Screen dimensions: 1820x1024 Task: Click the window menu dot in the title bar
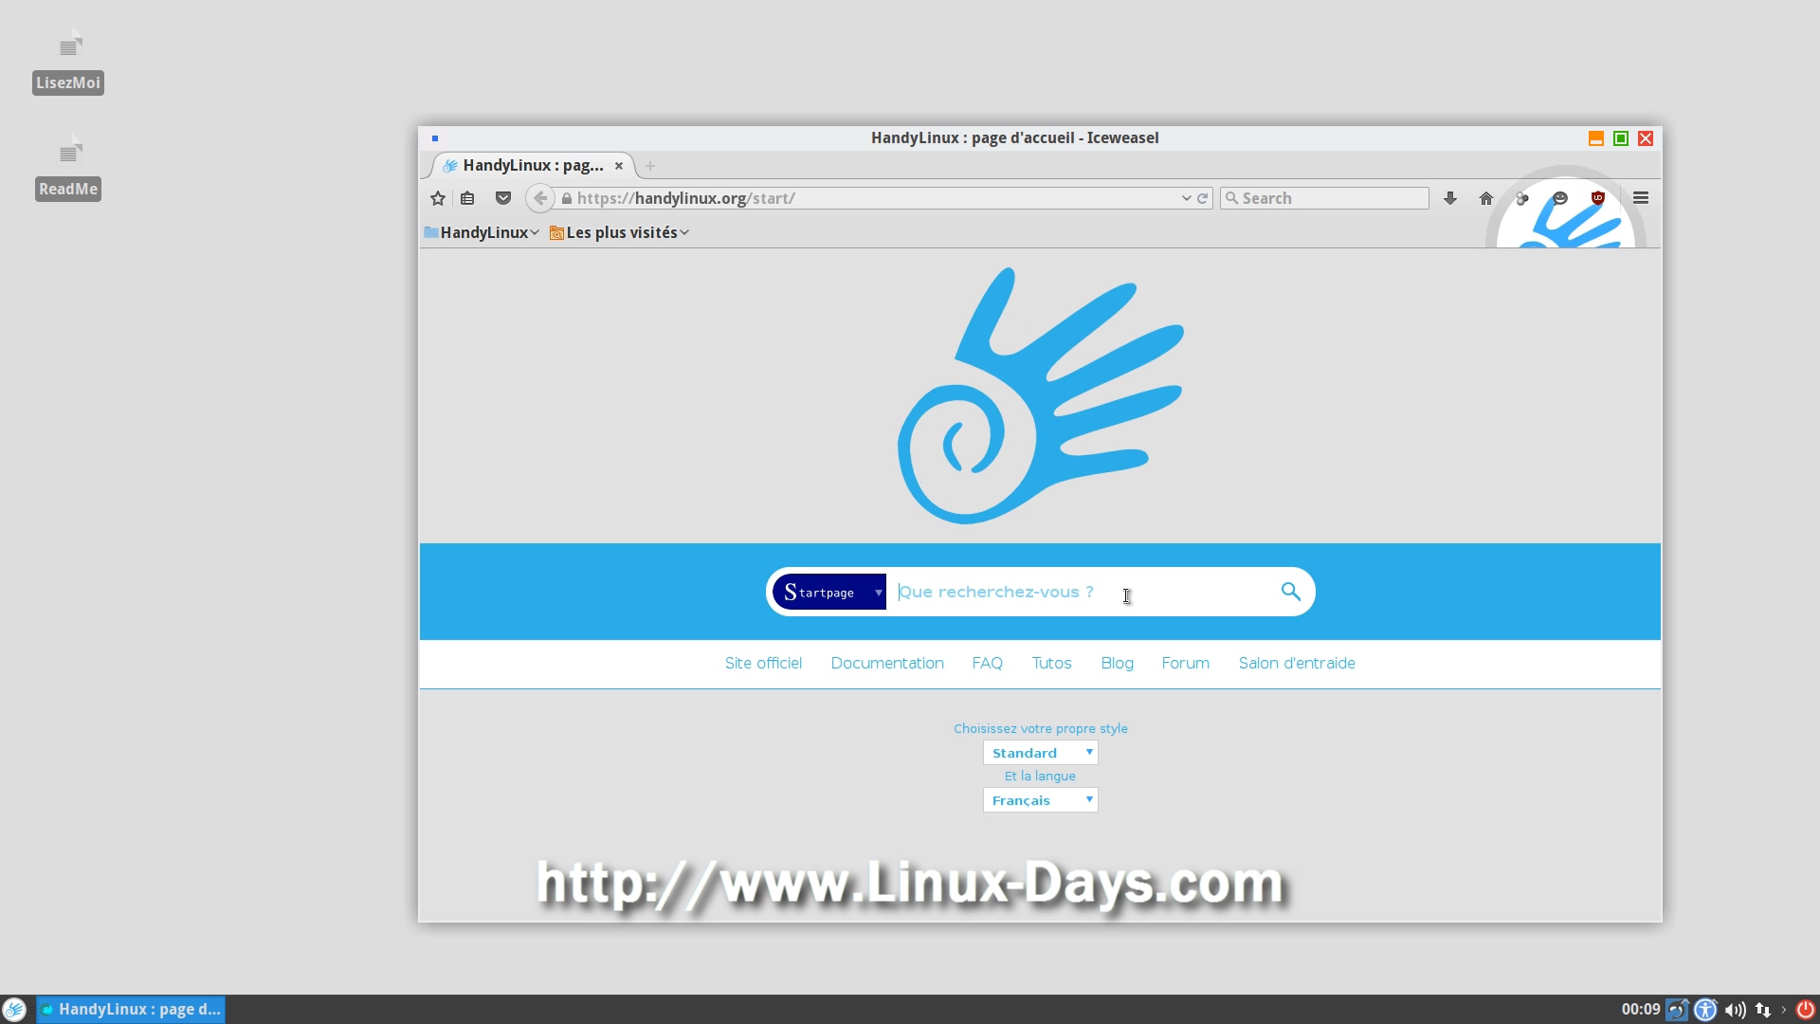[434, 138]
